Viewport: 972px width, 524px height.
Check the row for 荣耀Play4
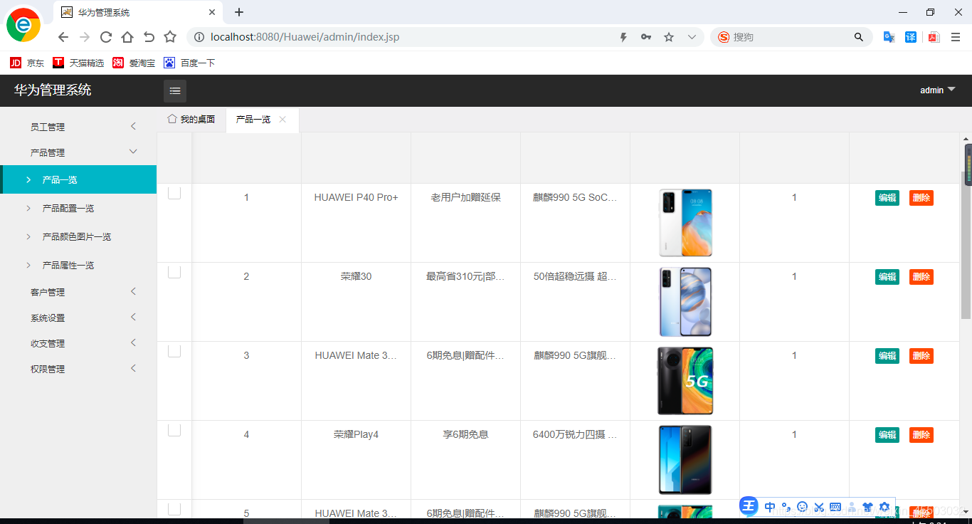pos(174,430)
